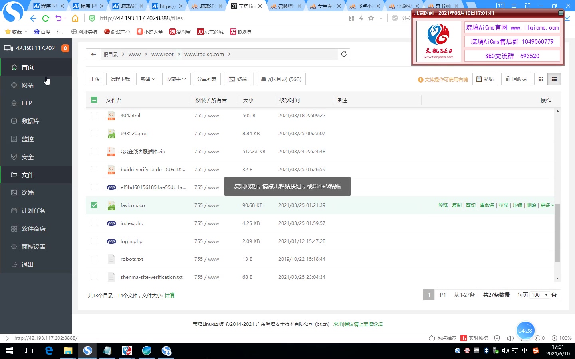Click the 面板设置 gear sidebar item
The height and width of the screenshot is (359, 575).
tap(36, 247)
